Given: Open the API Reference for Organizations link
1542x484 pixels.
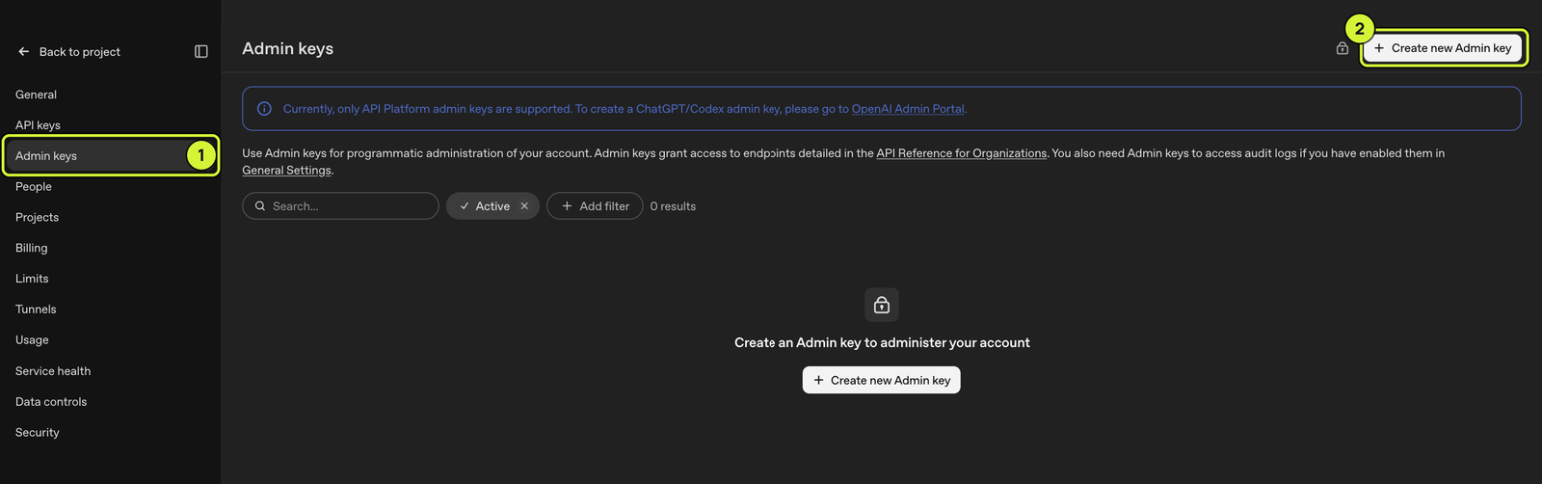Looking at the screenshot, I should (x=961, y=153).
